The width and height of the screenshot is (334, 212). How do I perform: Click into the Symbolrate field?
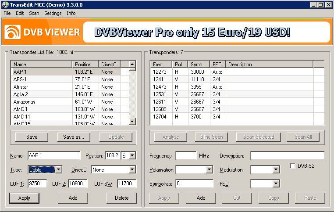coord(195,183)
